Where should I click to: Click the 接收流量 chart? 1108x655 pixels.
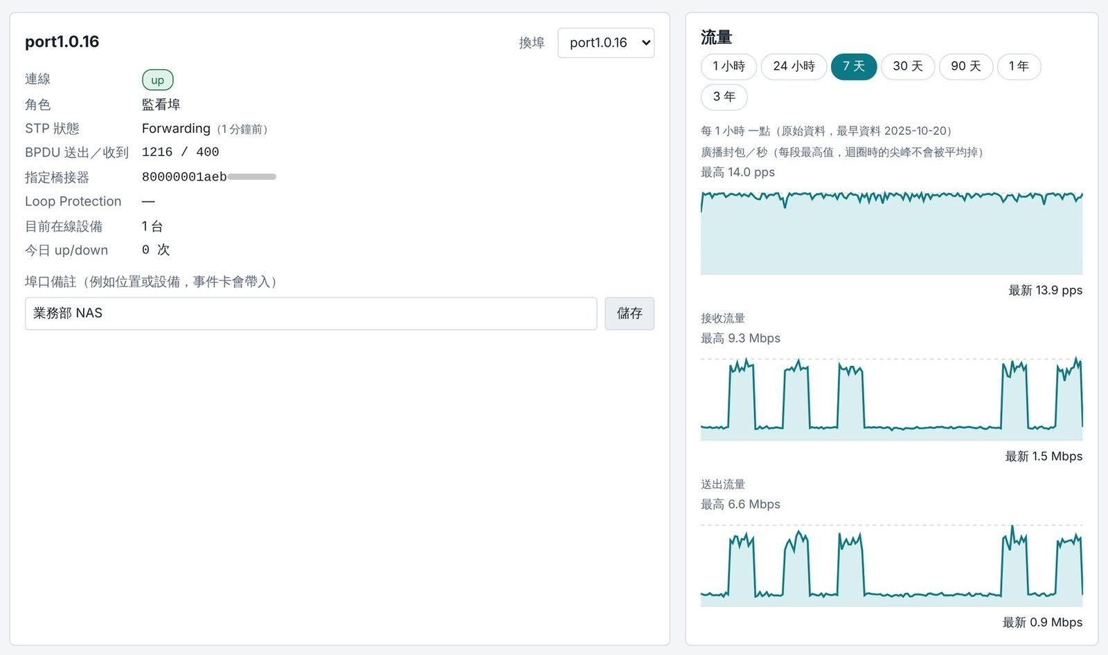point(892,398)
